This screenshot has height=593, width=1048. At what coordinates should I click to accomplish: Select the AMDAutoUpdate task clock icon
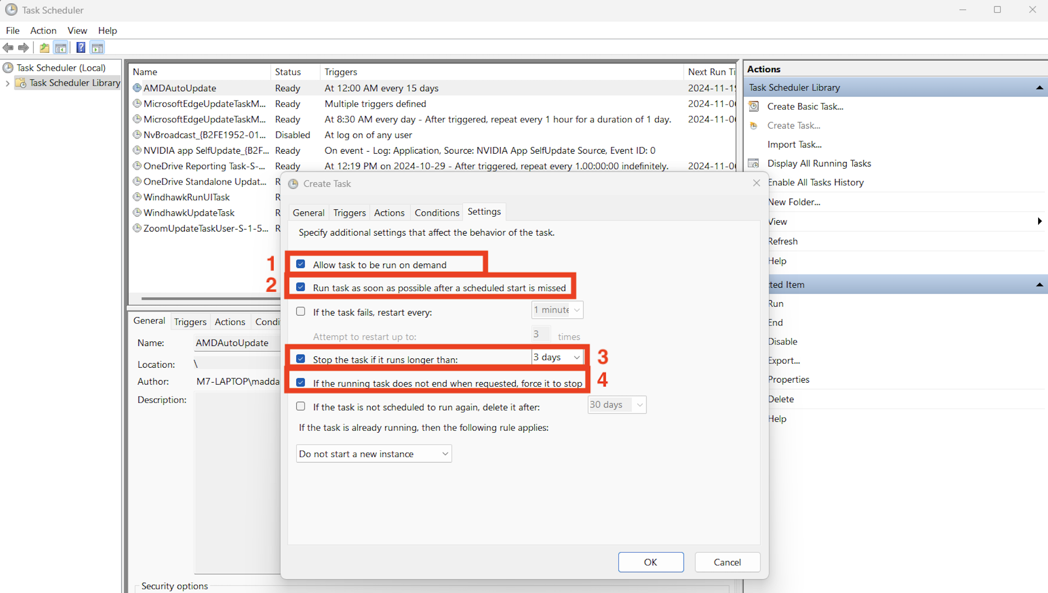tap(137, 88)
